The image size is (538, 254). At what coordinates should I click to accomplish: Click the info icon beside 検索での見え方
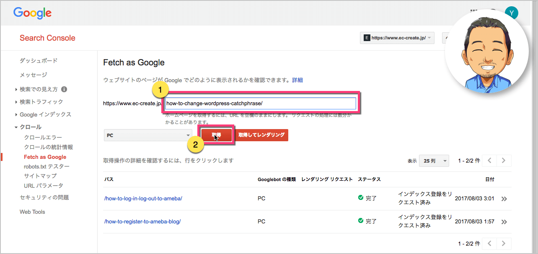point(64,89)
